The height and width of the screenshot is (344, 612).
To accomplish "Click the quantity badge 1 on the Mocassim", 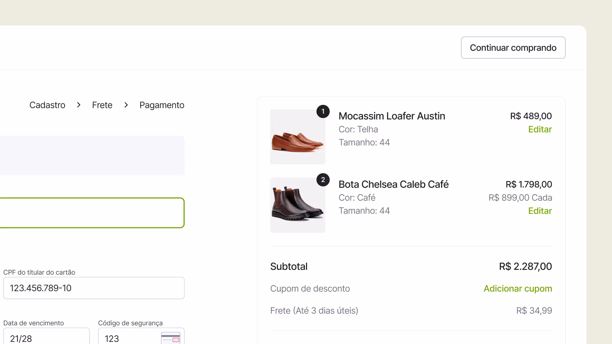I will click(x=323, y=111).
